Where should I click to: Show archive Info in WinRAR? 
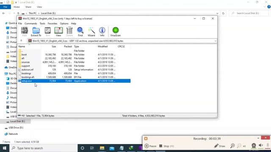click(x=102, y=32)
